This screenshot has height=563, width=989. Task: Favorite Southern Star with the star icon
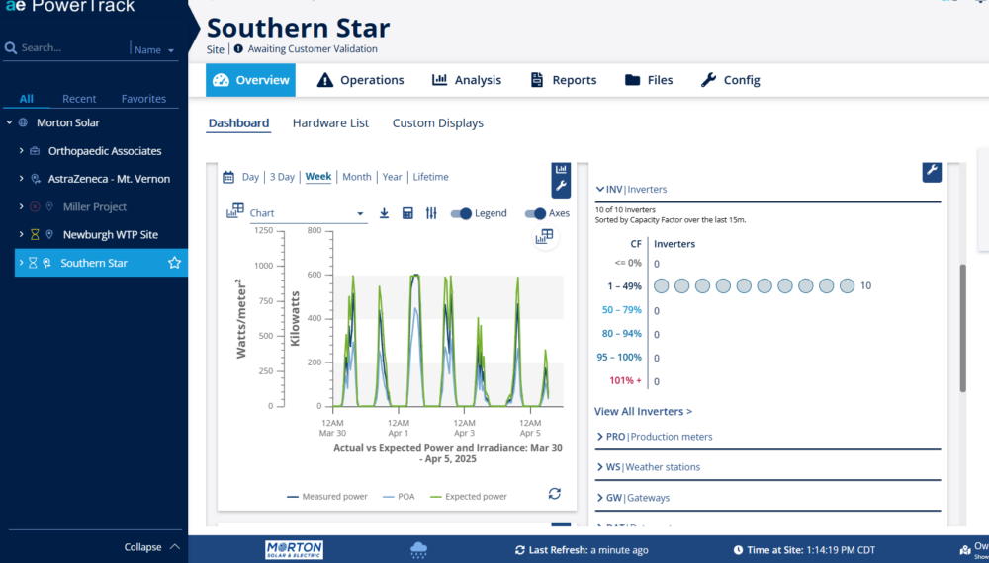175,263
